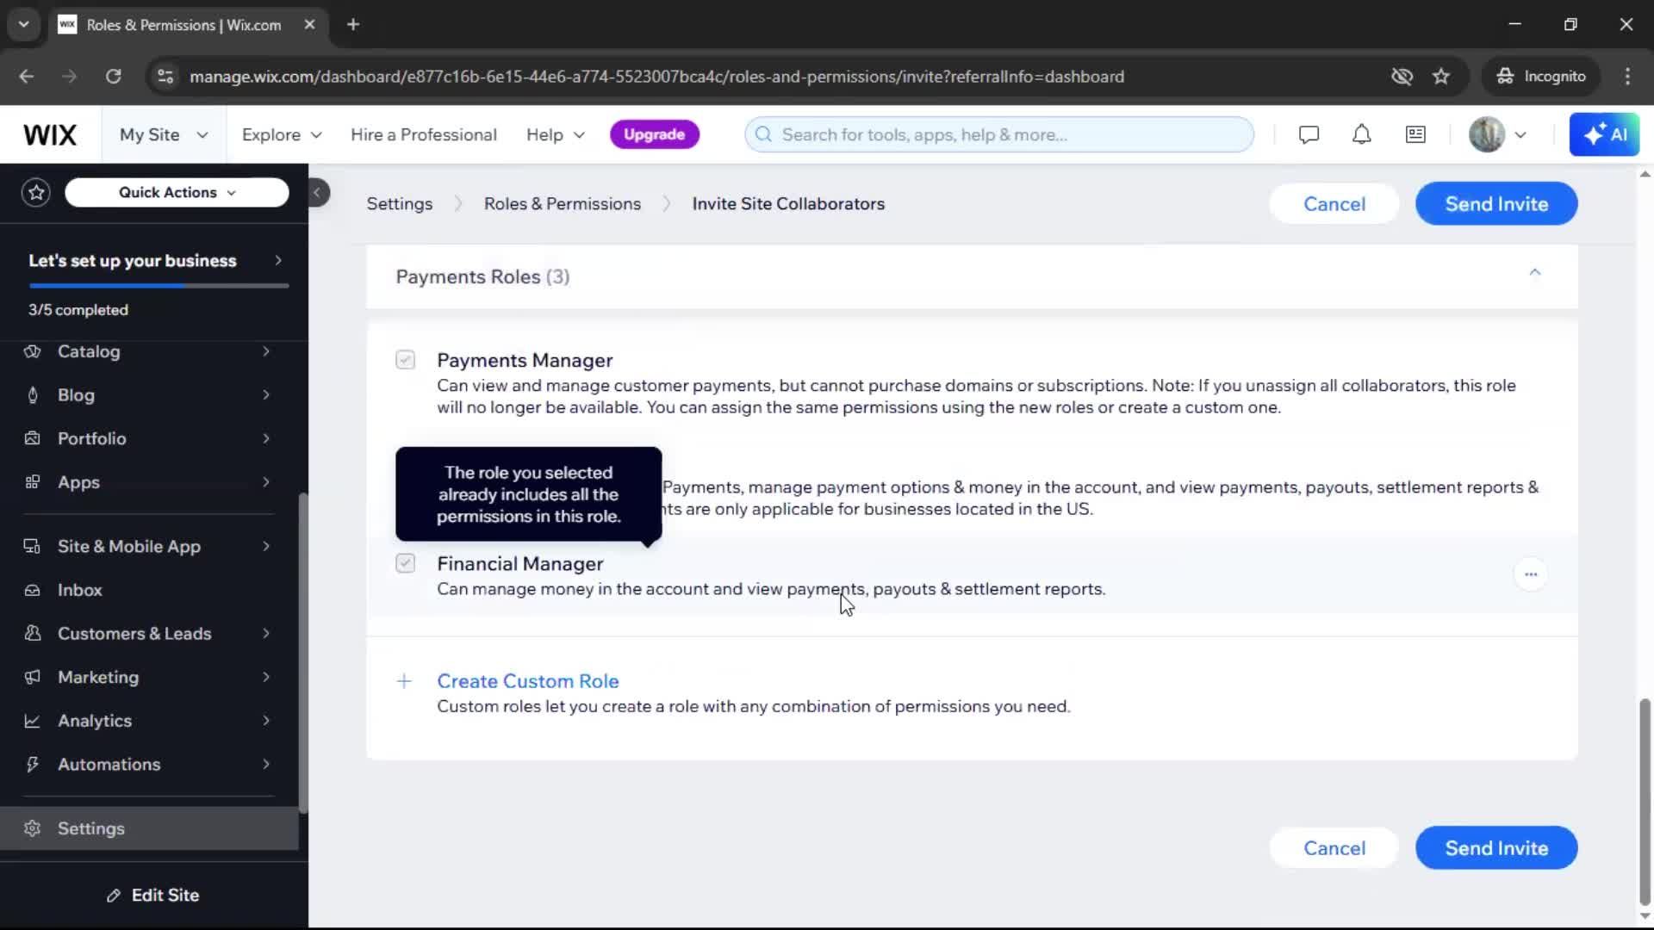Open the chat messages icon

(1309, 134)
